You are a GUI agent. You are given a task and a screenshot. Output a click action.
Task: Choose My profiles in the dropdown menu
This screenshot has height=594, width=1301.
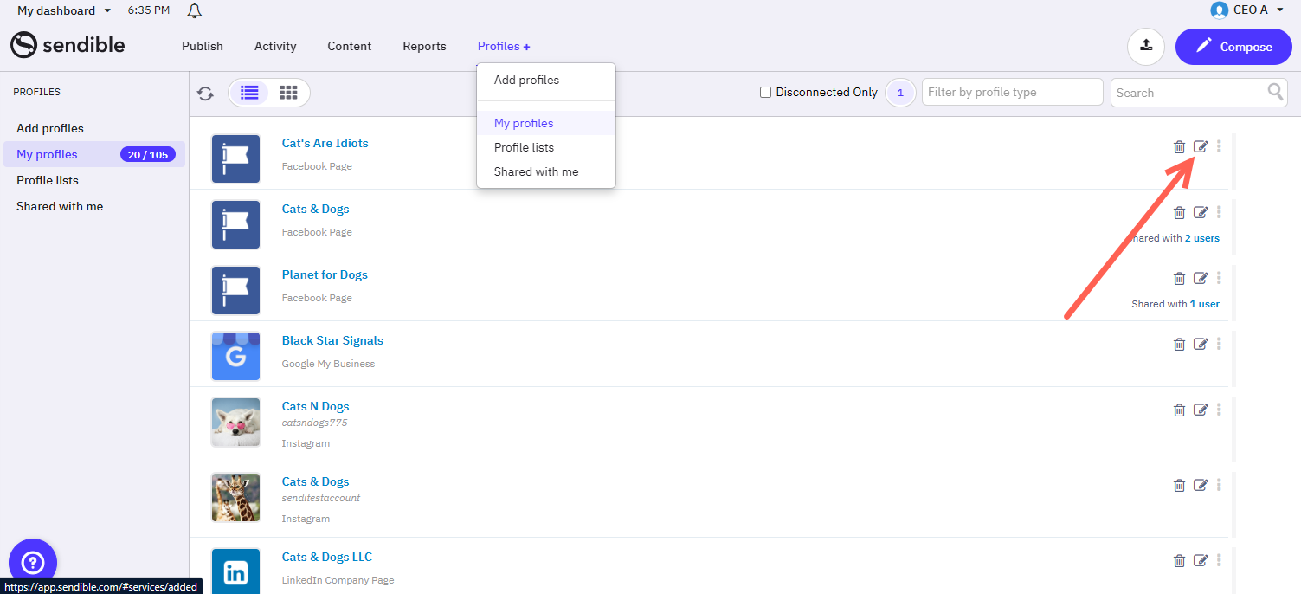coord(546,123)
